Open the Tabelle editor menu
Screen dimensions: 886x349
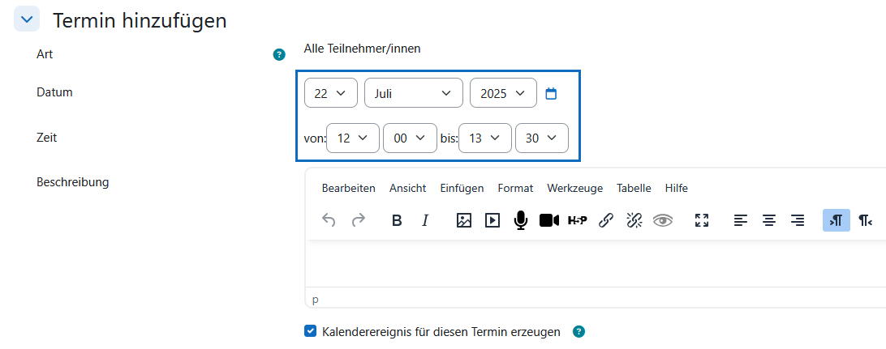[x=634, y=189]
